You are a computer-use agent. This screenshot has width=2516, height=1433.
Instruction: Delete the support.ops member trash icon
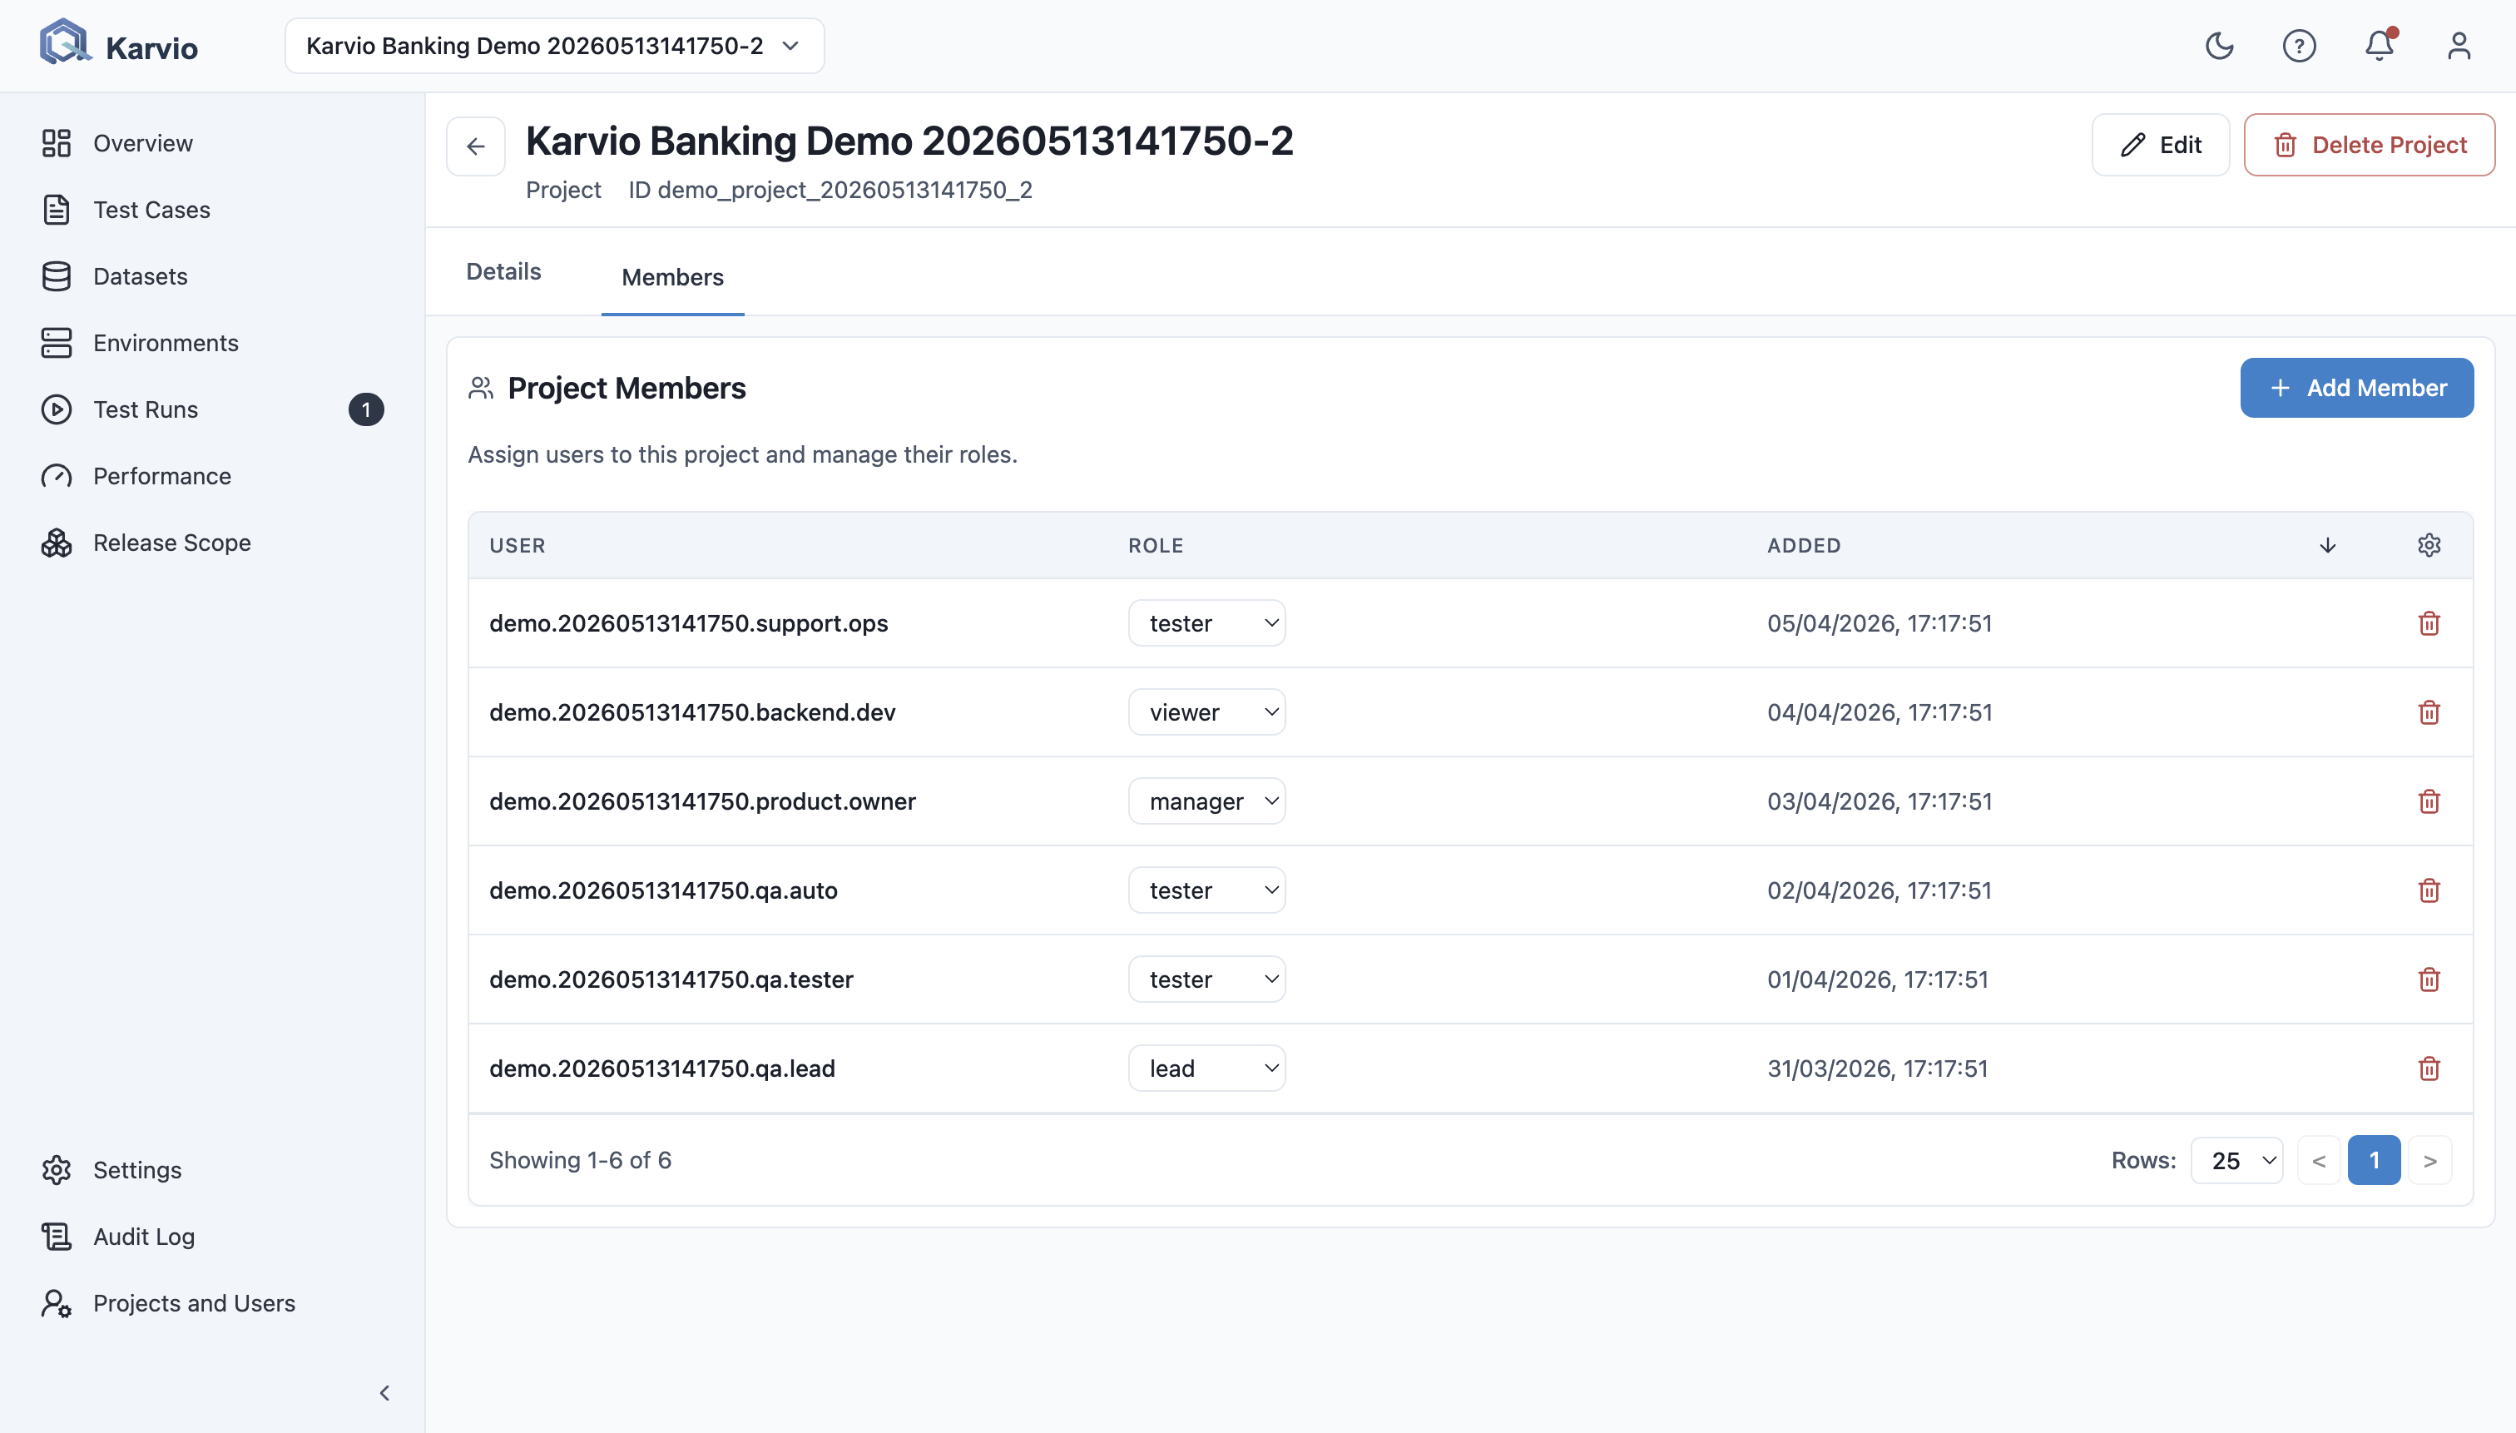(x=2429, y=623)
